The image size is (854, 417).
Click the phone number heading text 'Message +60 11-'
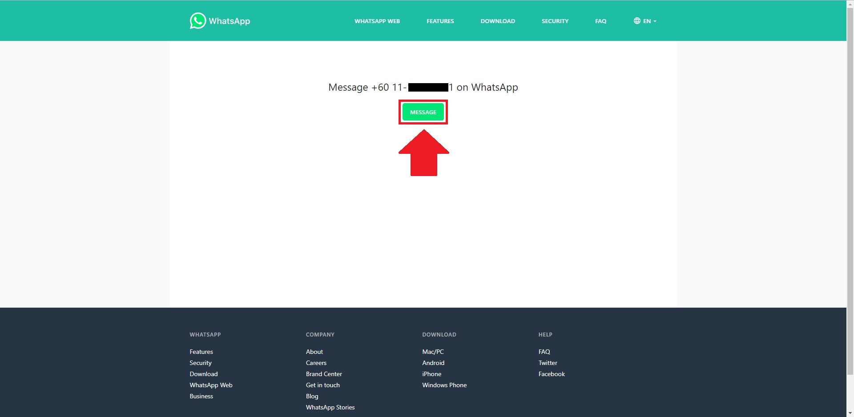[x=367, y=87]
